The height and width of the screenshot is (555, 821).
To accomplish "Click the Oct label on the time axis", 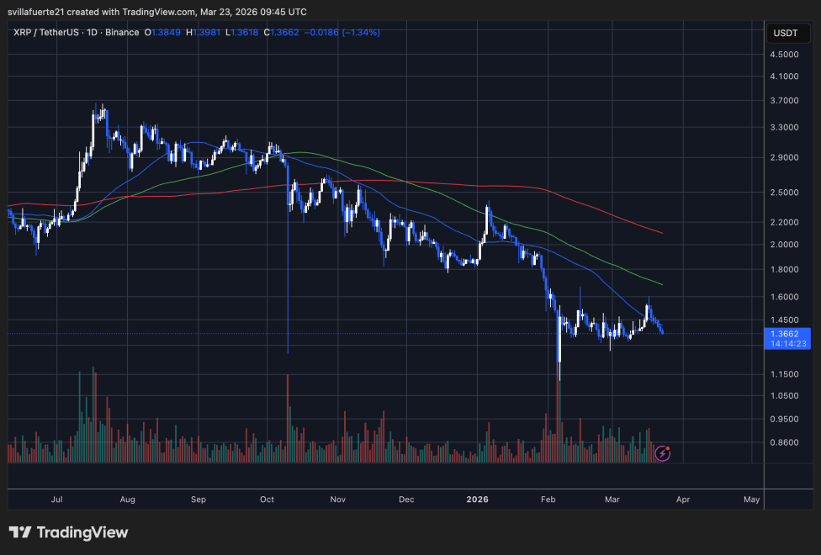I will [x=267, y=499].
